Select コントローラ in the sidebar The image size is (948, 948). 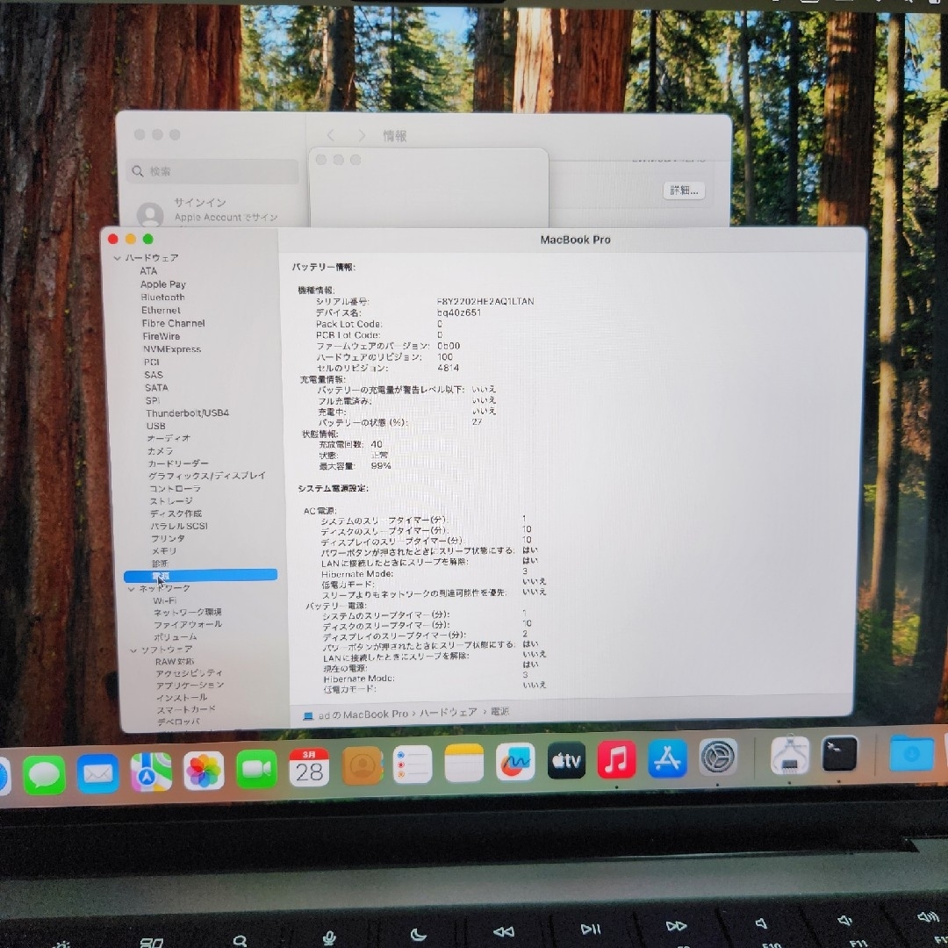[x=175, y=489]
